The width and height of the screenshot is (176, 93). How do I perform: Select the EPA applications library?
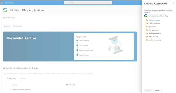(x=154, y=30)
